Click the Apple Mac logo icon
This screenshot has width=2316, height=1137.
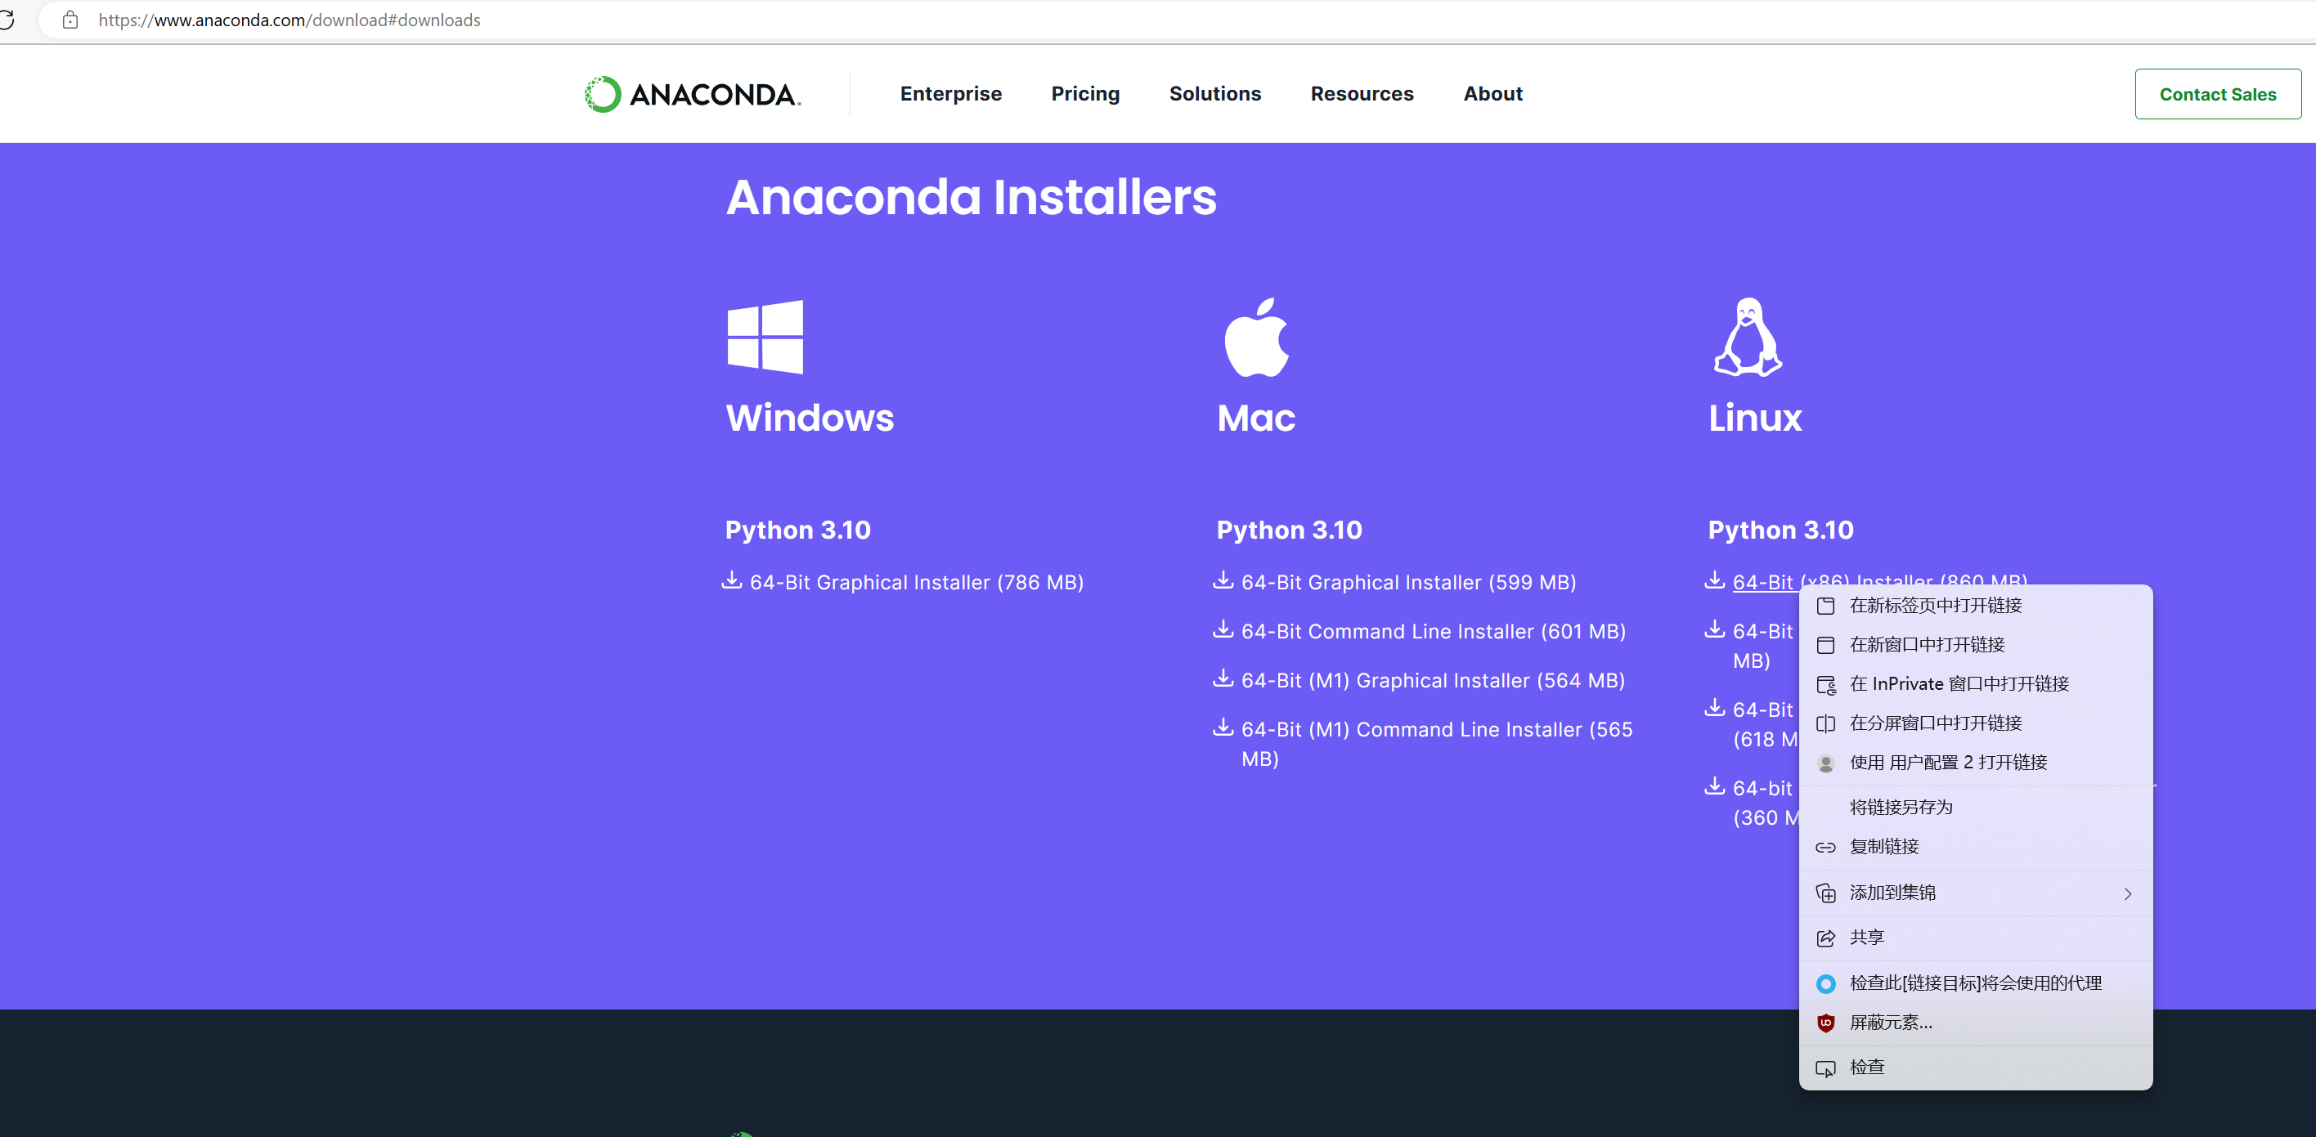(x=1256, y=337)
